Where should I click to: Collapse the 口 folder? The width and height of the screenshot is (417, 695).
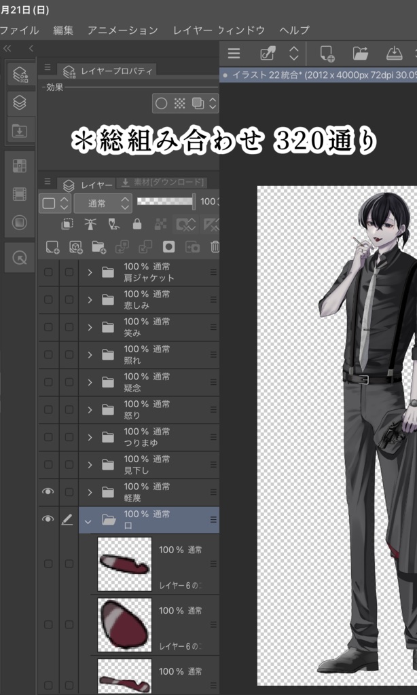pyautogui.click(x=88, y=521)
